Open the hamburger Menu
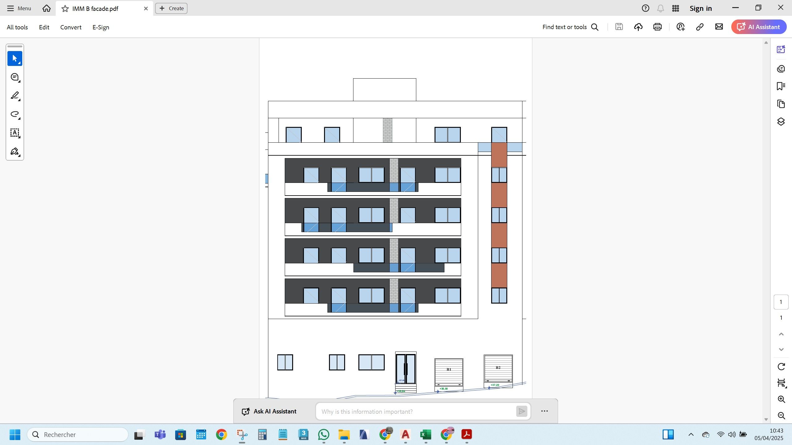Screen dimensions: 792x445 click(x=19, y=8)
